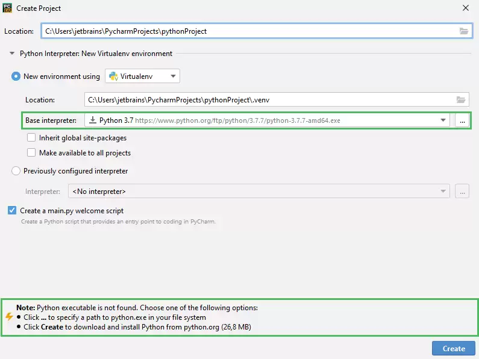Image resolution: width=479 pixels, height=359 pixels.
Task: Click the disabled ellipsis button beside No interpreter
Action: (462, 192)
